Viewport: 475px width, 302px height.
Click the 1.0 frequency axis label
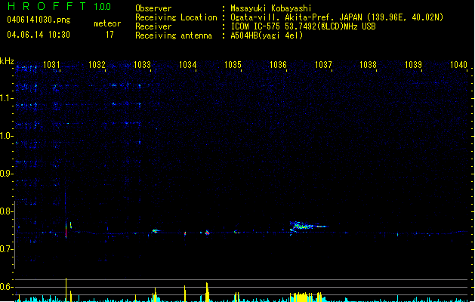coord(6,136)
